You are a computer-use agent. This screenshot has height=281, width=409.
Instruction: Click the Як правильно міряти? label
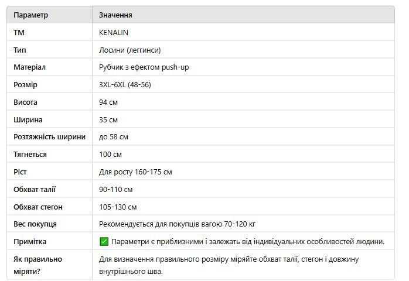point(38,265)
